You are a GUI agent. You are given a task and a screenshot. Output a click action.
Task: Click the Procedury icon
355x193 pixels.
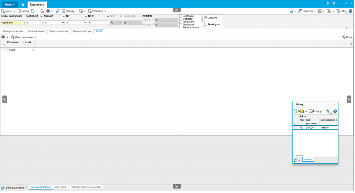(90, 11)
